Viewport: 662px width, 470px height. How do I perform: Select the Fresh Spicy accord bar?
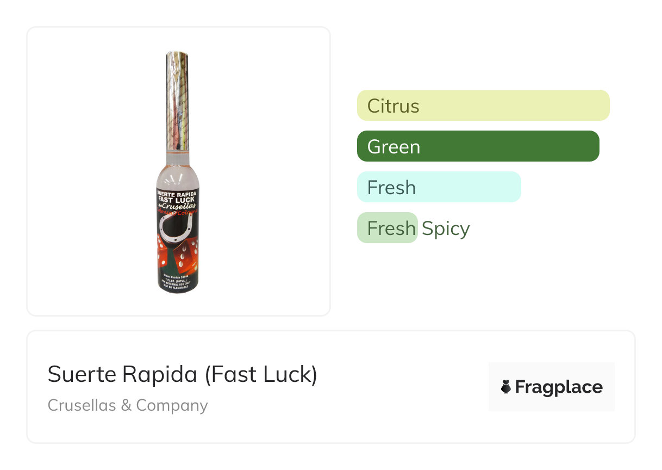click(387, 228)
